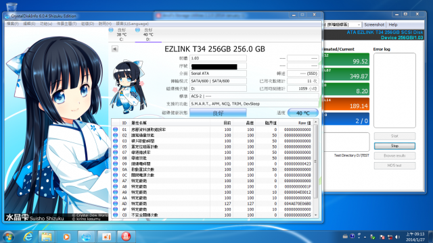Open the 編輯(E) menu
This screenshot has width=433, height=243.
click(x=29, y=24)
